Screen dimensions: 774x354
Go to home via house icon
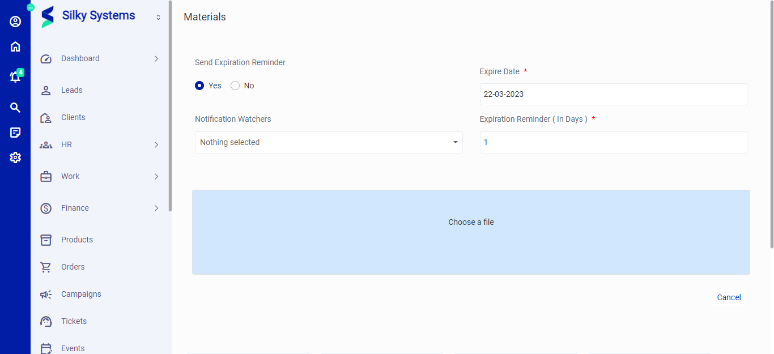point(15,46)
